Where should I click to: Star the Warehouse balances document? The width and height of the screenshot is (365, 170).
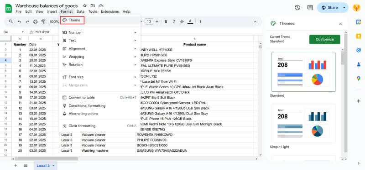tap(85, 5)
